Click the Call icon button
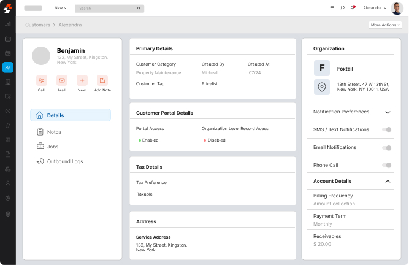 [41, 80]
